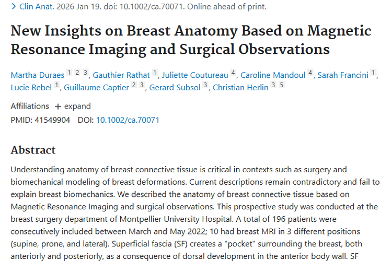Screen dimensions: 392x261
Task: Click Sarah Francini author name
Action: click(x=342, y=75)
